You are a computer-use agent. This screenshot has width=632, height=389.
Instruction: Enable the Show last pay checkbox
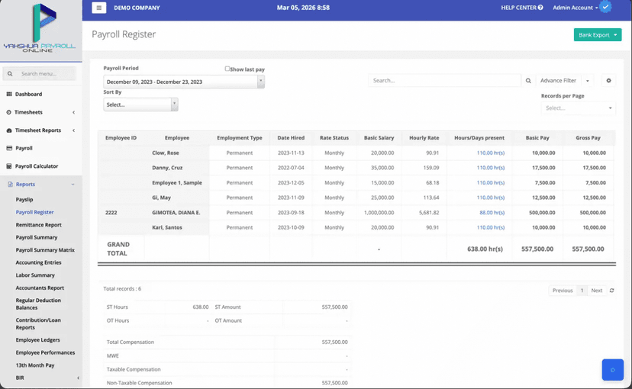[x=227, y=69]
